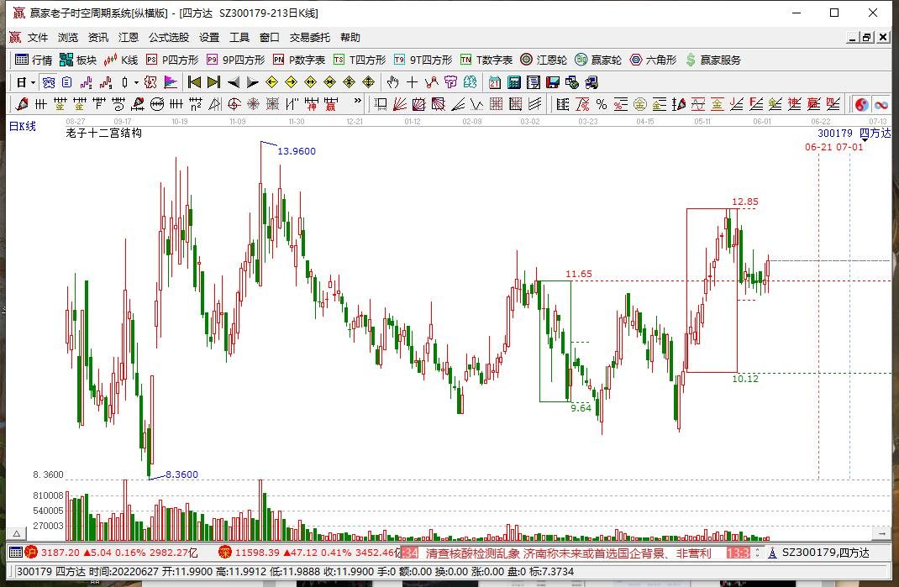899x587 pixels.
Task: Select the n² square-lines tool
Action: [196, 104]
